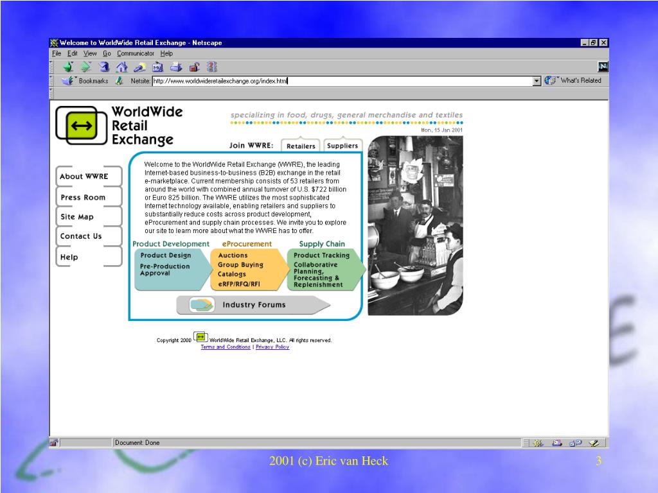Screen dimensions: 658x493
Task: Open the Contact Us page
Action: [x=89, y=236]
